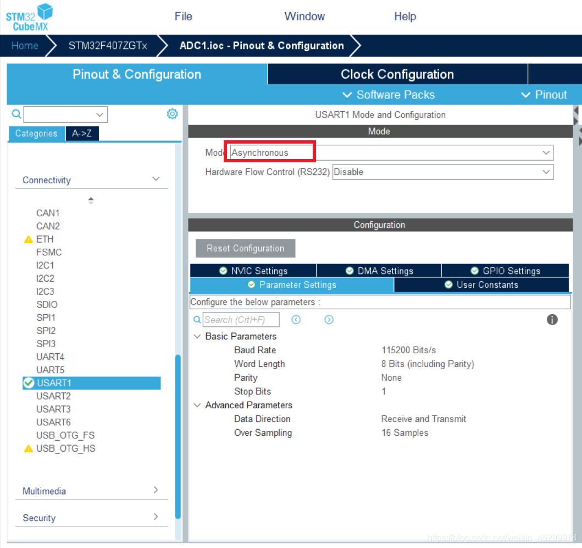Go to previous search result arrow
The width and height of the screenshot is (582, 548).
pyautogui.click(x=296, y=320)
